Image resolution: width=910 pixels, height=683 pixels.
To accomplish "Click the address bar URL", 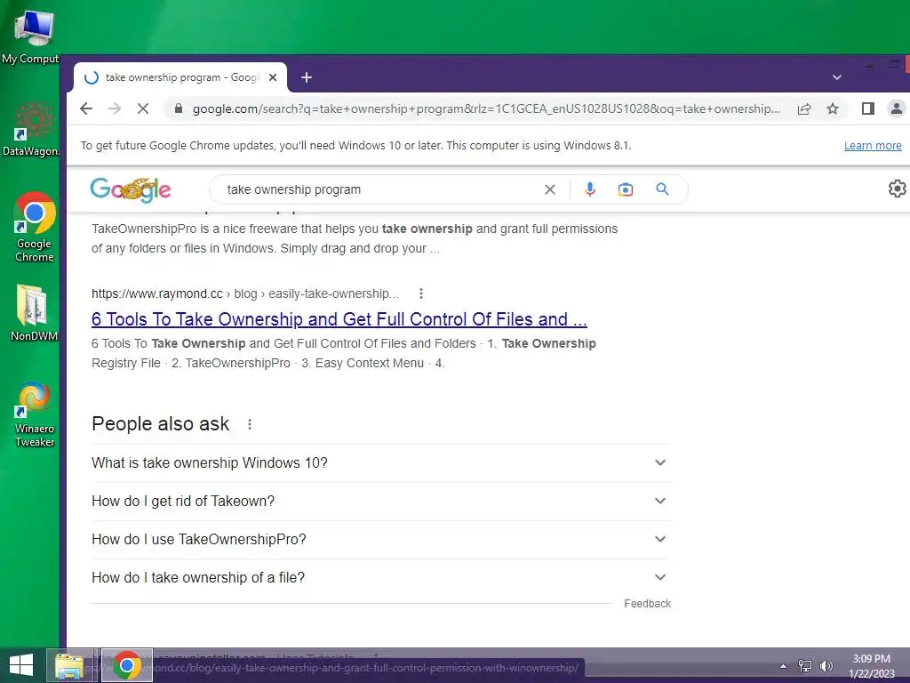I will pyautogui.click(x=486, y=108).
